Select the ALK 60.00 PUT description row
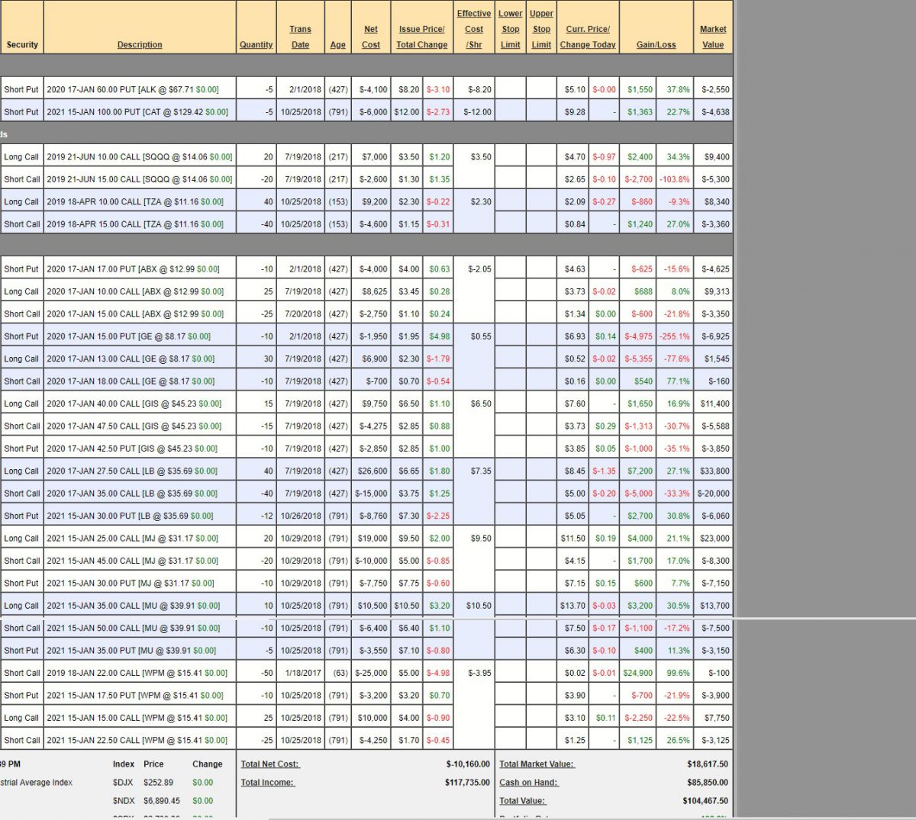The image size is (916, 820). [x=132, y=89]
